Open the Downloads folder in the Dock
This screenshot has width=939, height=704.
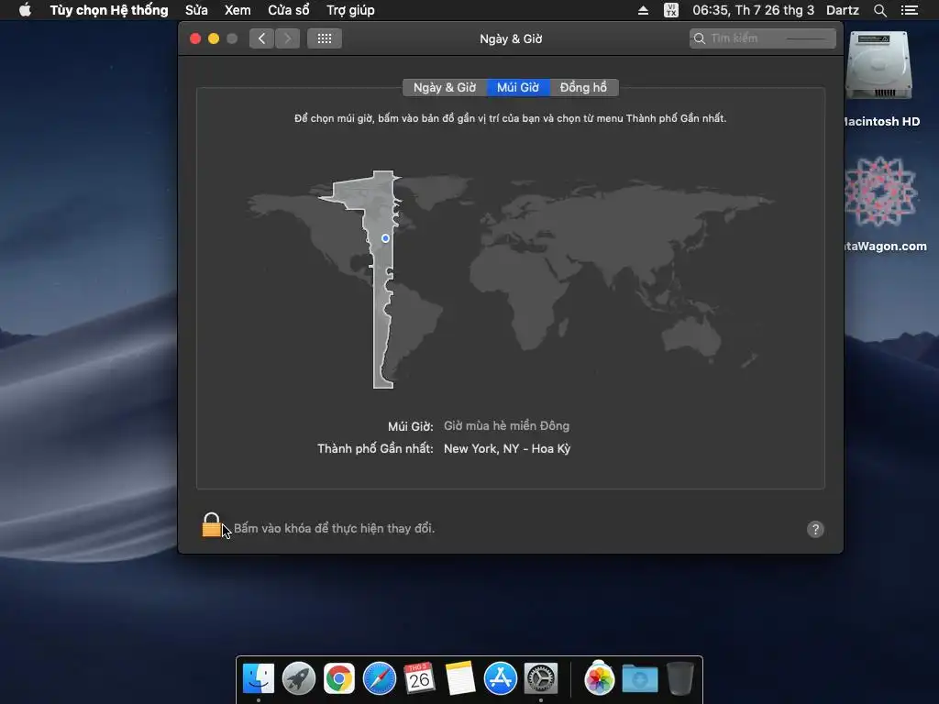[x=639, y=679]
